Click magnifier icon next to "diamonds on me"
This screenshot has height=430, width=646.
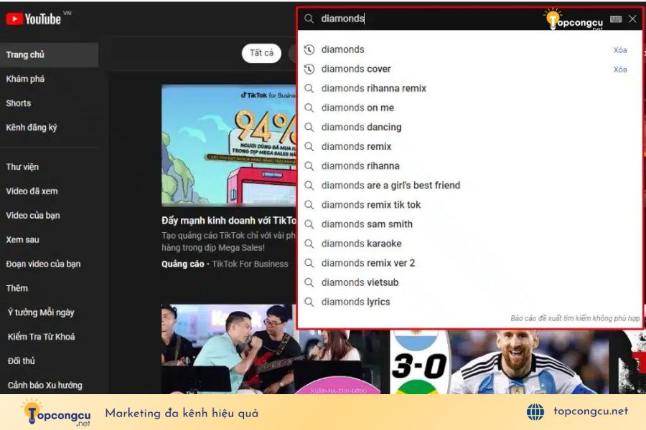tap(309, 107)
